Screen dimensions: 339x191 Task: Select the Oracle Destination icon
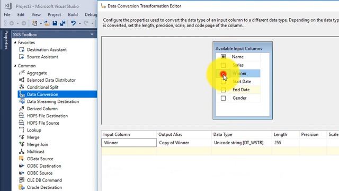click(x=22, y=187)
